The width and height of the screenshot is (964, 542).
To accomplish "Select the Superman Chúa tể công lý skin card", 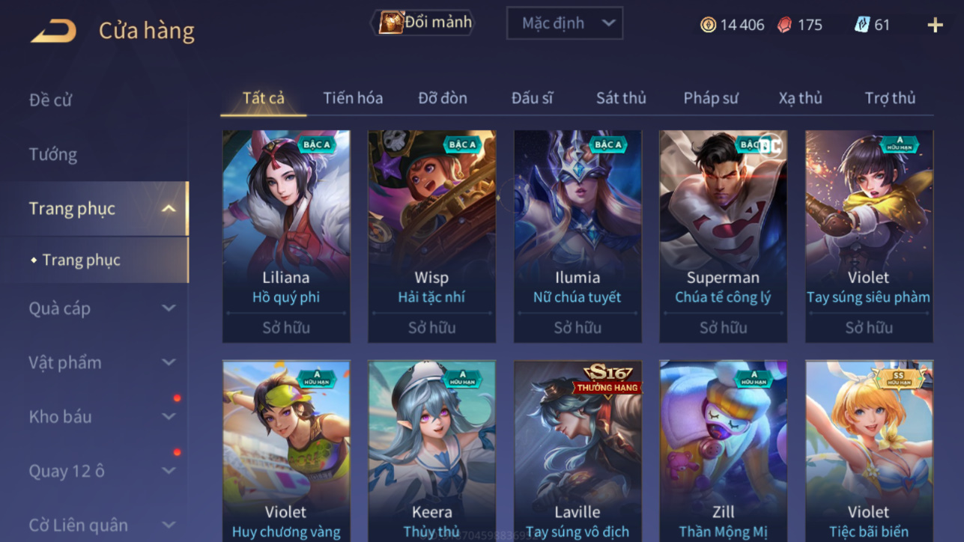I will tap(723, 237).
